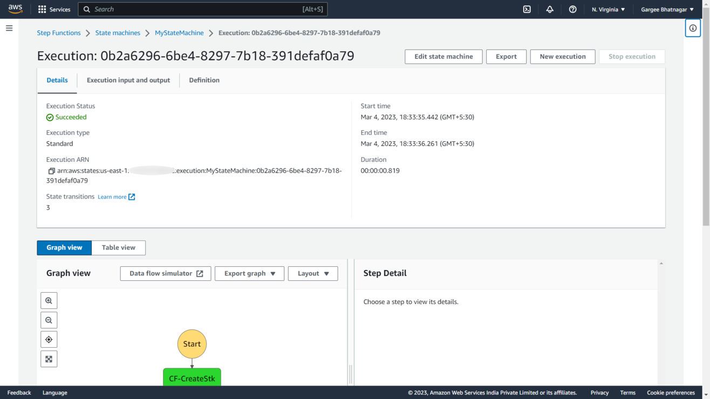710x399 pixels.
Task: Click the Succeeded status check icon
Action: 50,117
